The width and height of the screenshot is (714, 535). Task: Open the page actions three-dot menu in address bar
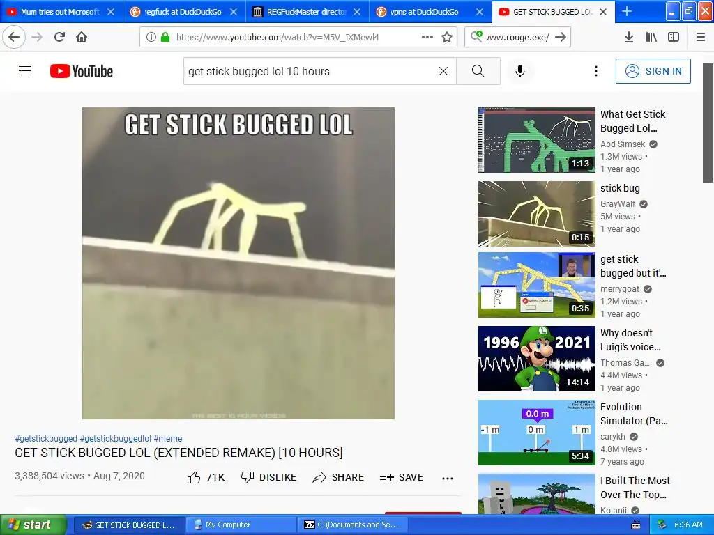coord(427,37)
